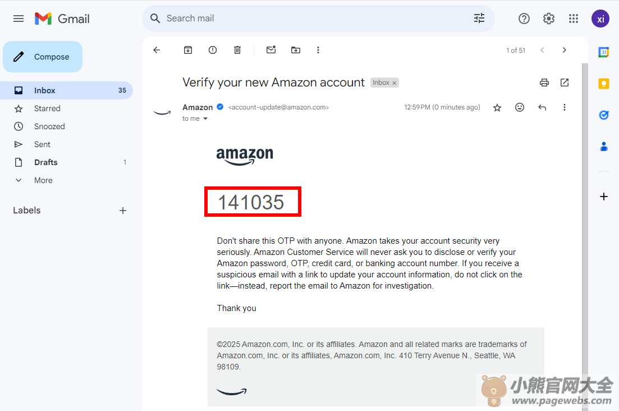Viewport: 619px width, 411px height.
Task: Report this email as spam
Action: [x=213, y=50]
